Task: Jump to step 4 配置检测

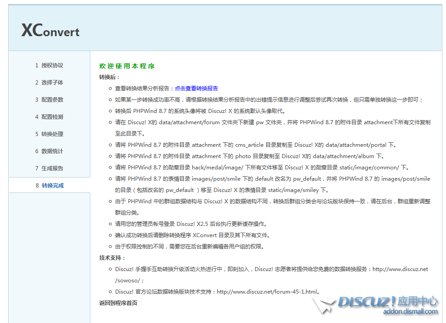Action: (49, 117)
